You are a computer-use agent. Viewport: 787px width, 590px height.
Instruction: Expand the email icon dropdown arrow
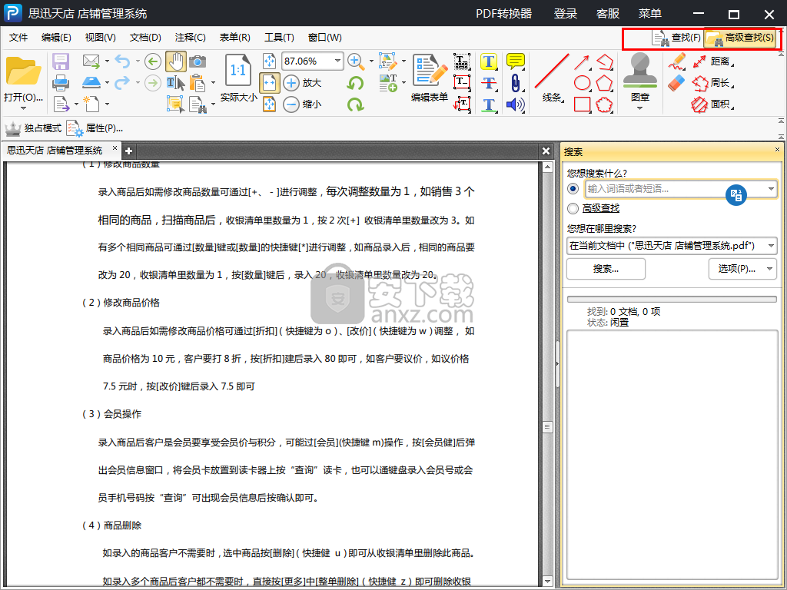click(x=107, y=61)
